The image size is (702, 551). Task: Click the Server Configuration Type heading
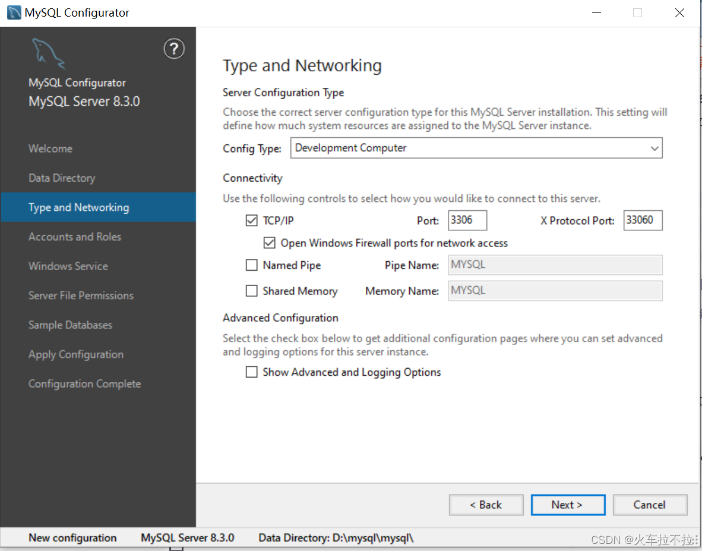click(283, 93)
